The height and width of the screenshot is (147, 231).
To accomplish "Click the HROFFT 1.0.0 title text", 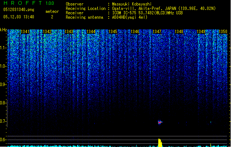I will tap(29, 3).
